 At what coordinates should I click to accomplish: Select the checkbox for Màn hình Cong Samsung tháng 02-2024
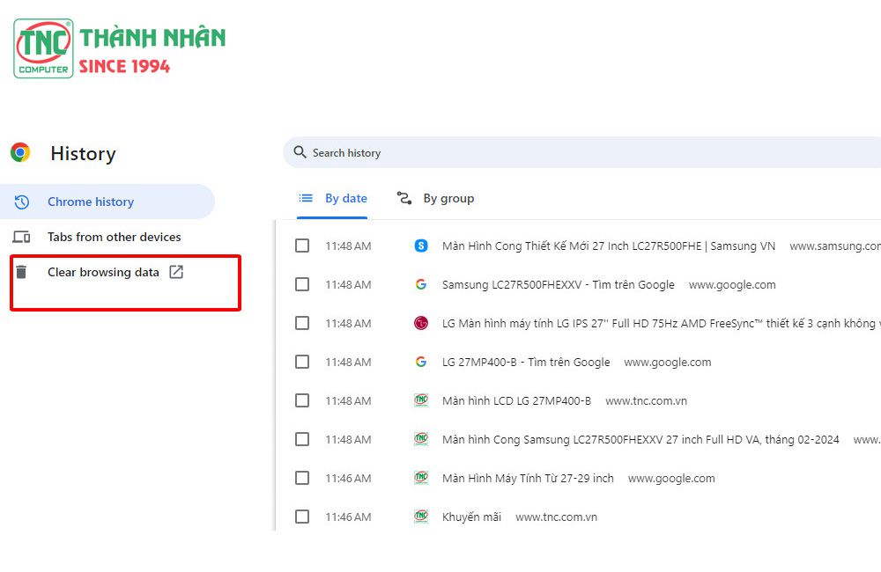point(302,439)
